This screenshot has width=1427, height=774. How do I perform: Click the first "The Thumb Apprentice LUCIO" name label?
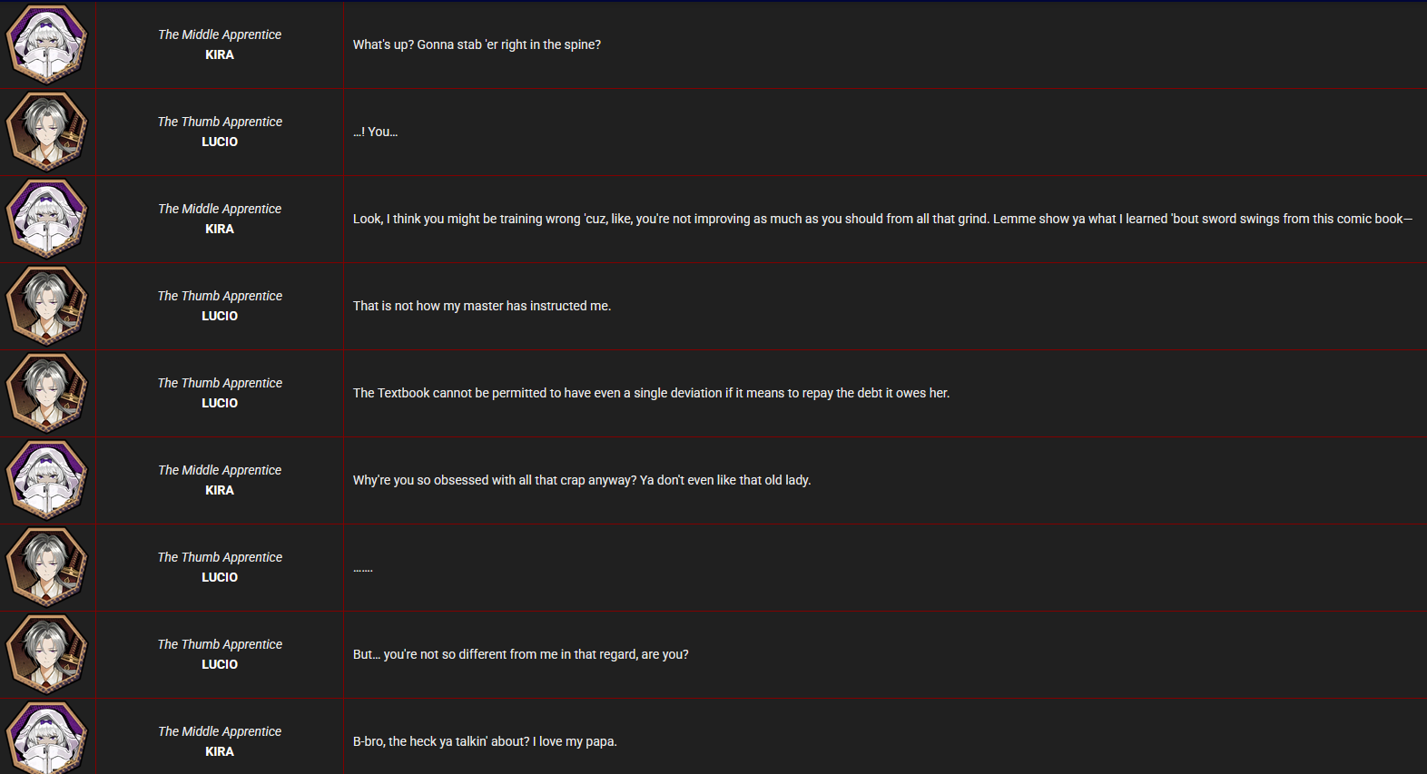(x=220, y=132)
